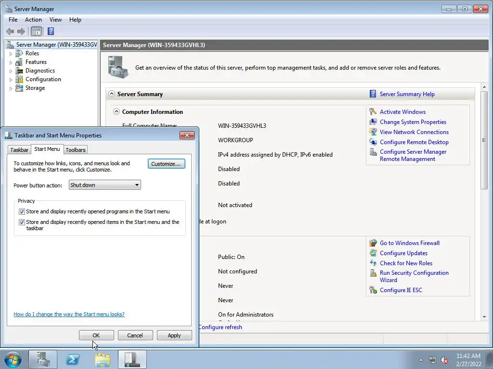Switch to the Taskbar tab
The width and height of the screenshot is (493, 369).
(19, 150)
